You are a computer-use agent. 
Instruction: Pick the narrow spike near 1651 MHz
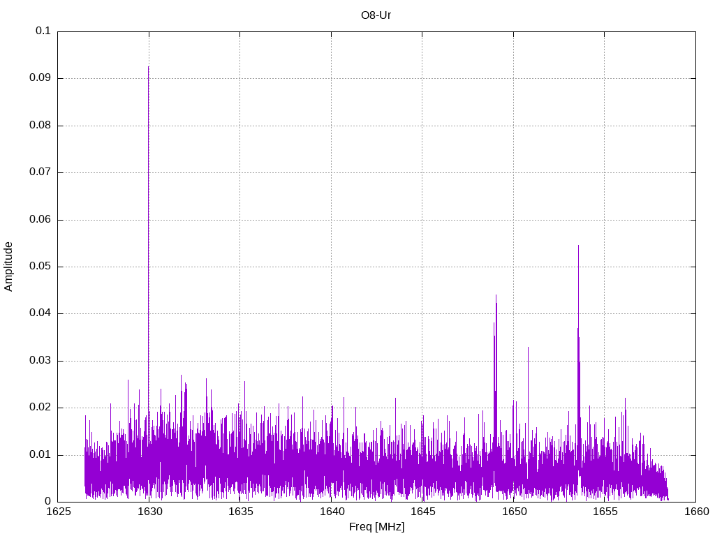(x=528, y=348)
